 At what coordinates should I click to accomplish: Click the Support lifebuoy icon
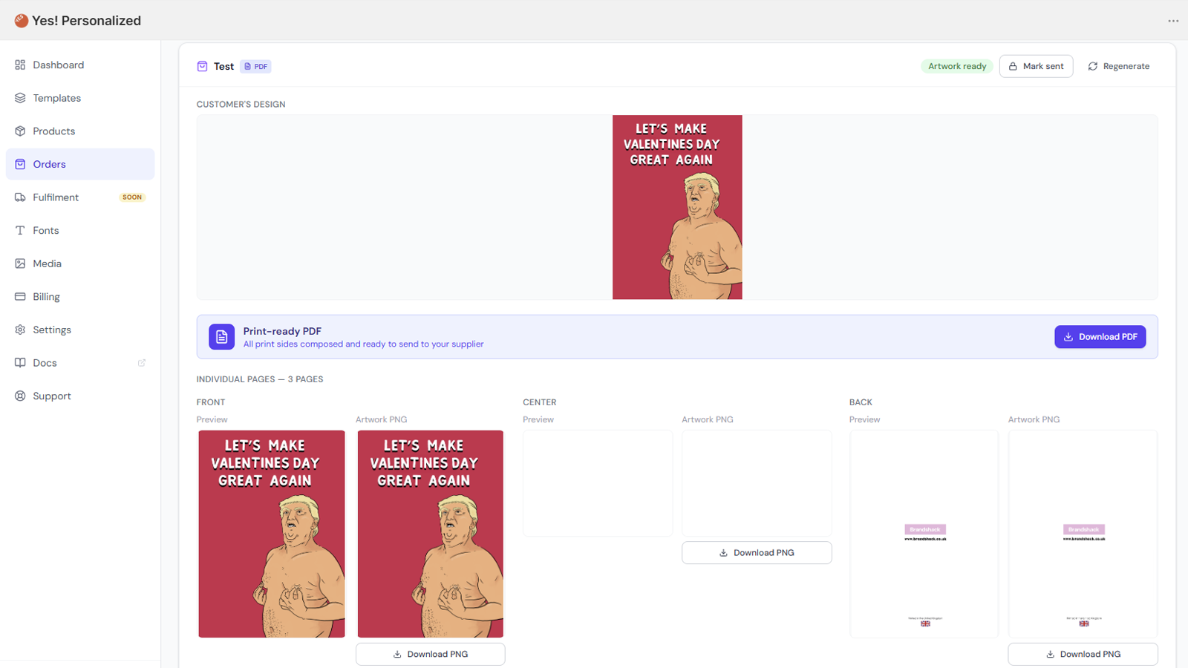point(20,396)
